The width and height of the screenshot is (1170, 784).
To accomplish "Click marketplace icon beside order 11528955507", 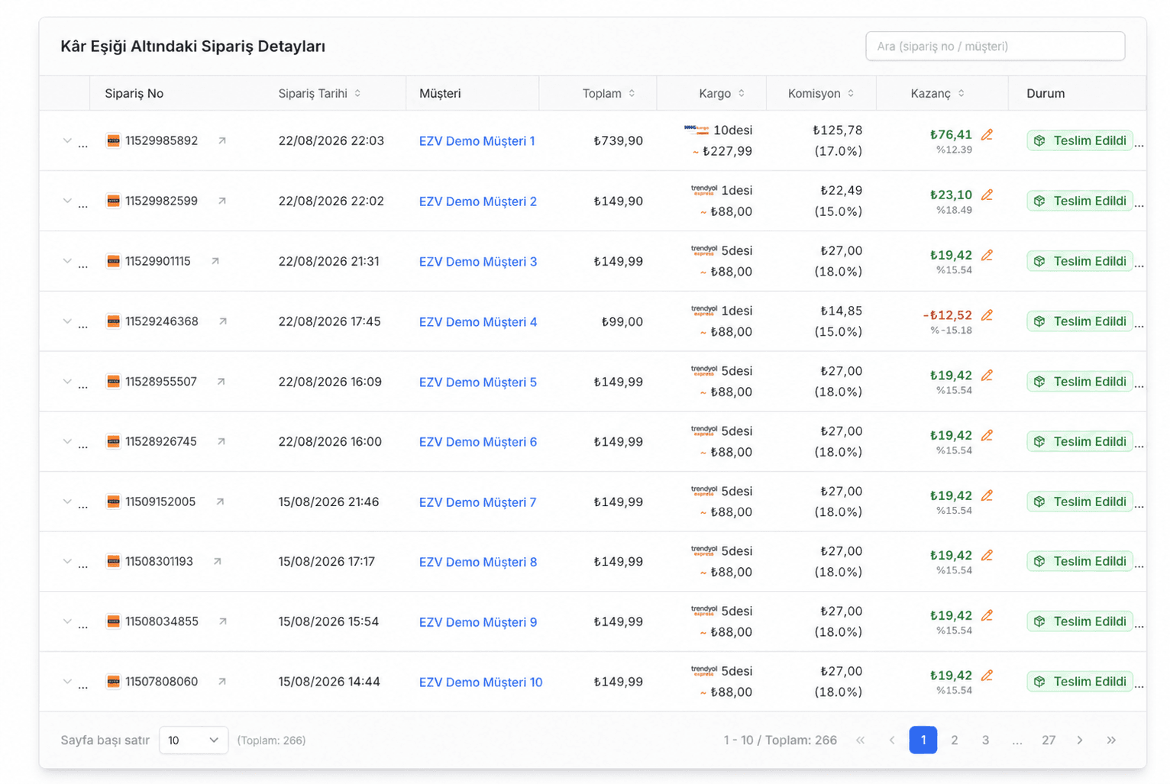I will [113, 381].
